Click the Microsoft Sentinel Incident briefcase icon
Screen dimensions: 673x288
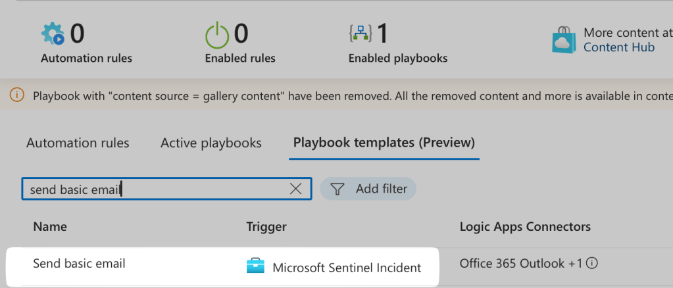255,267
